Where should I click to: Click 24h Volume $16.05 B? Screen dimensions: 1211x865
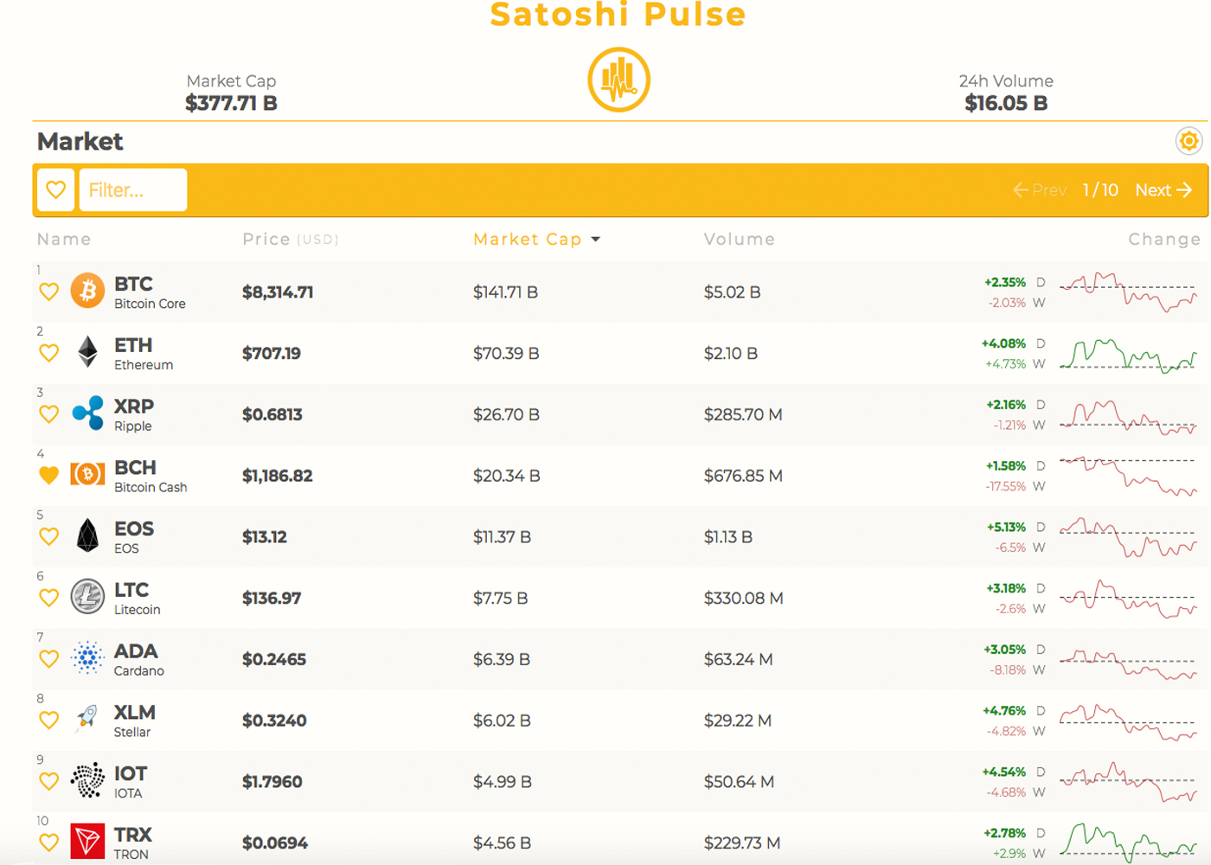click(1006, 103)
